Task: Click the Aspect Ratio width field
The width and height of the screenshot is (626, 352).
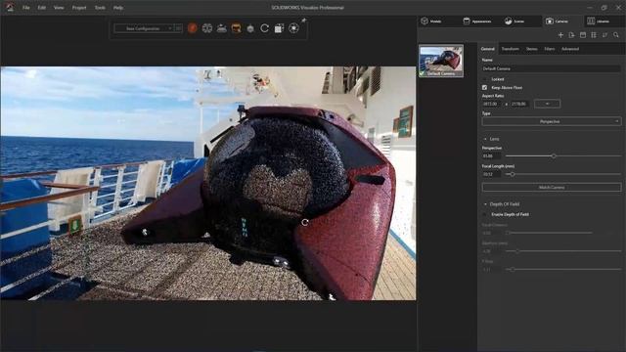Action: [491, 104]
